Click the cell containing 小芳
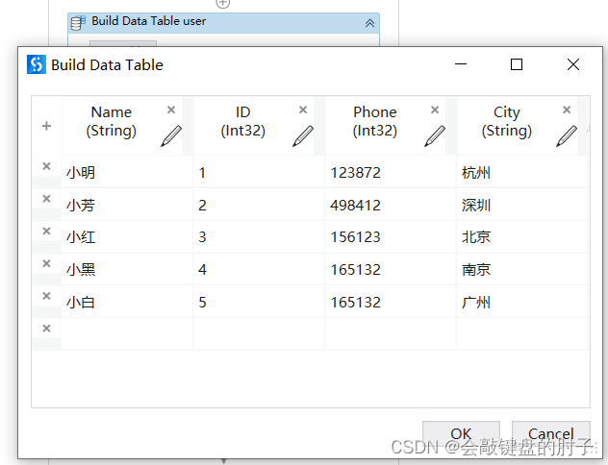608x465 pixels. click(x=127, y=205)
